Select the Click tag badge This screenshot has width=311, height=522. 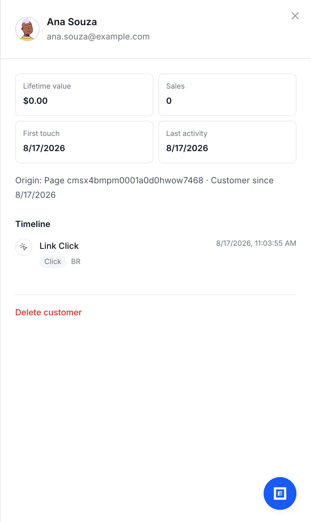point(53,261)
